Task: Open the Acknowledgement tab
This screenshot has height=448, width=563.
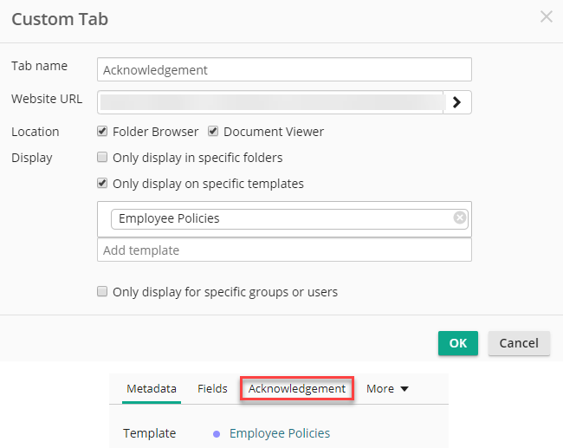Action: (297, 388)
